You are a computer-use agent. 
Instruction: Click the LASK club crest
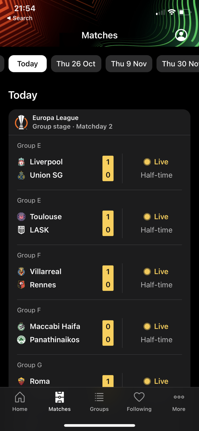(21, 230)
